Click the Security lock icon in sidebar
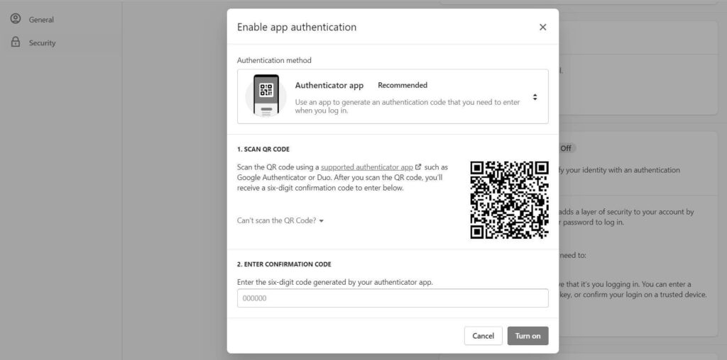 tap(16, 42)
